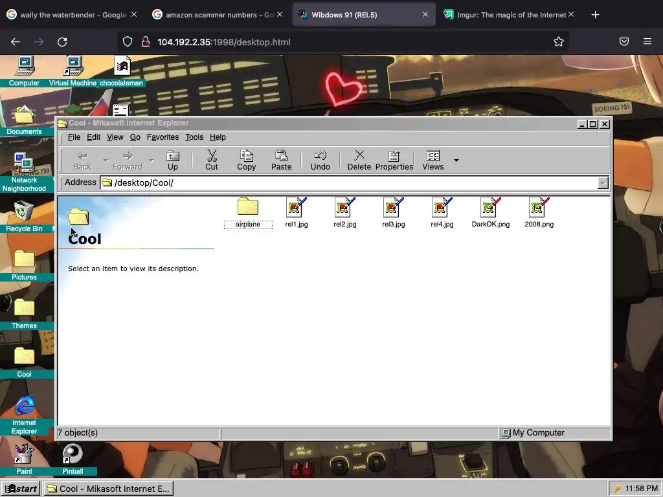Launch Pinball from the desktop
Screen dimensions: 663x497
point(73,459)
